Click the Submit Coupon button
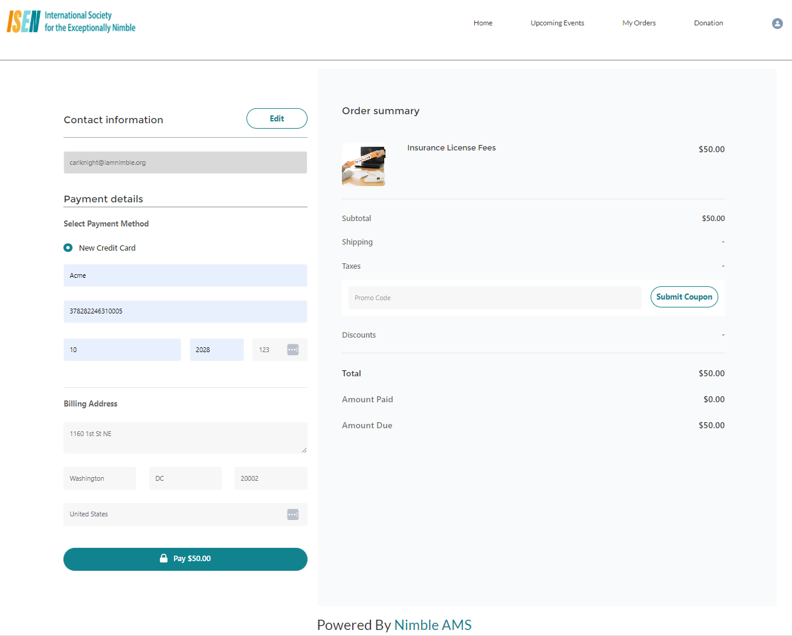This screenshot has height=636, width=792. tap(684, 297)
